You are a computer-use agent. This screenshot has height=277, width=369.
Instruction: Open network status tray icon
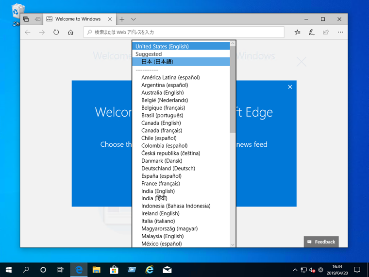(x=304, y=270)
